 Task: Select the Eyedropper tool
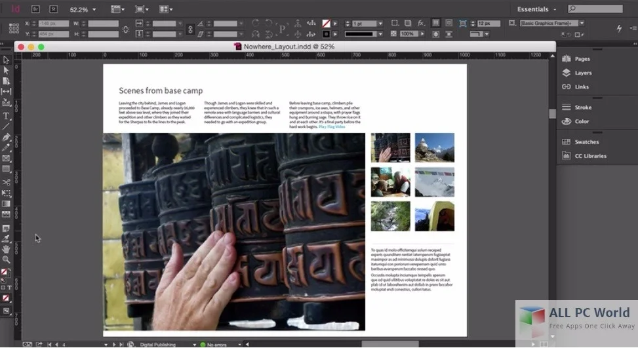(x=6, y=239)
